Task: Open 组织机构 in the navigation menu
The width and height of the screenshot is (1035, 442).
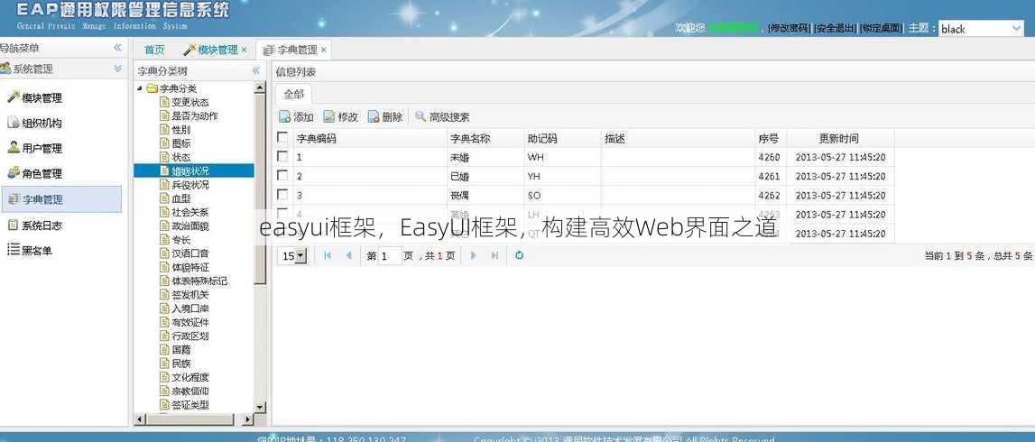Action: (35, 123)
